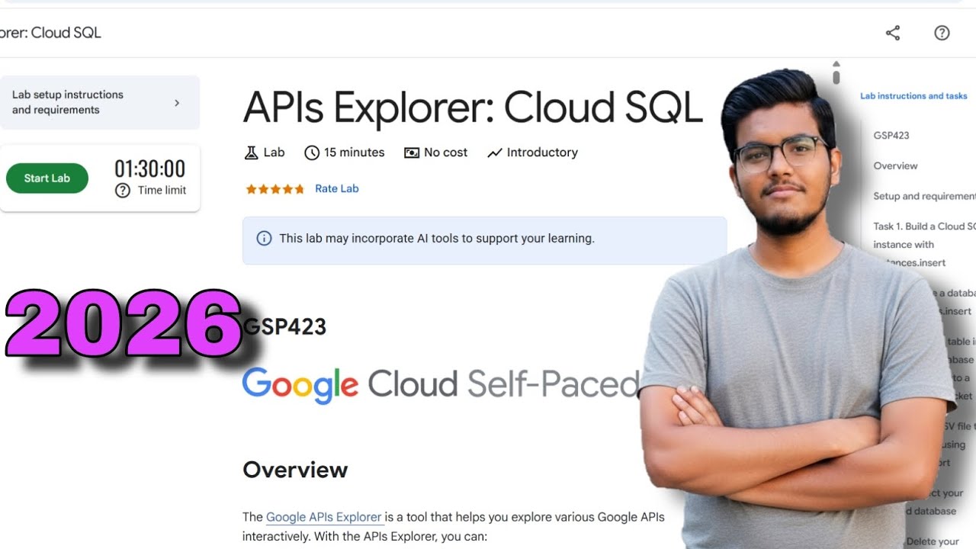
Task: Click the APIs Explorer: Cloud SQL title
Action: (473, 108)
